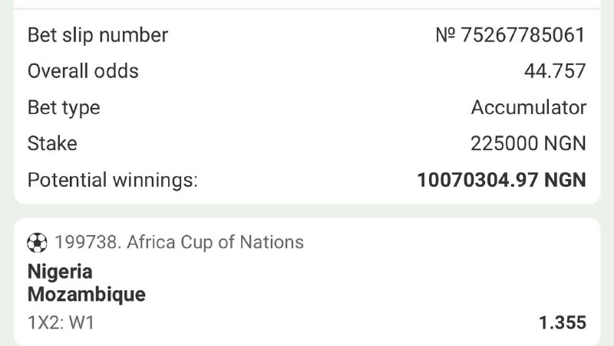Click the 1X2: W1 market selection
Screen dimensions: 614x346
tap(61, 322)
